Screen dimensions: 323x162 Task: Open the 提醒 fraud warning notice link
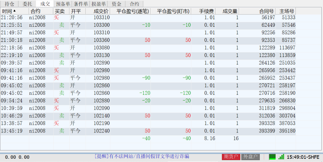(x=142, y=157)
